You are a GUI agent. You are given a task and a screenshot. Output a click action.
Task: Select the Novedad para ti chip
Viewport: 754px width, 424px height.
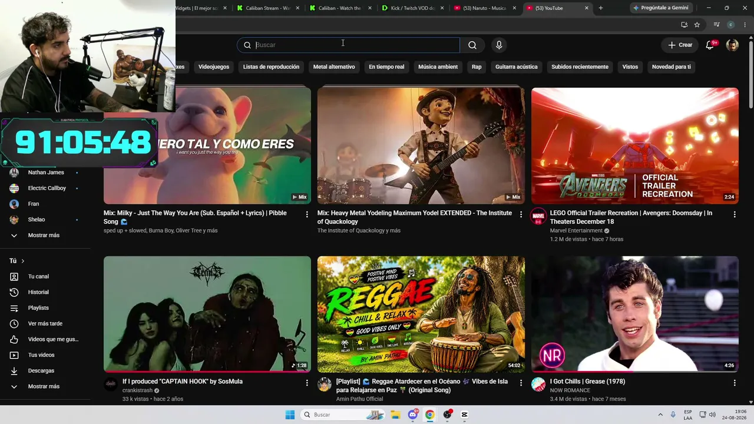672,67
